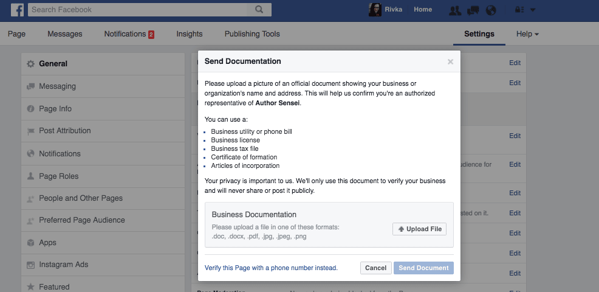Click the Featured star icon
This screenshot has height=292, width=599.
coord(30,287)
